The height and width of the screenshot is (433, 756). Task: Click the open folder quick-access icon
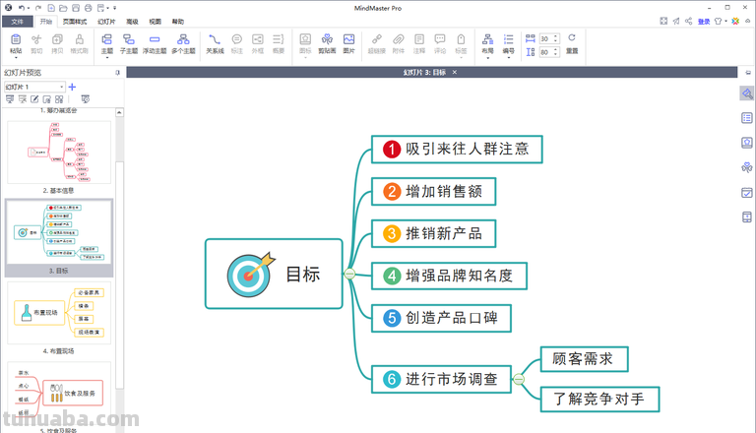[63, 8]
